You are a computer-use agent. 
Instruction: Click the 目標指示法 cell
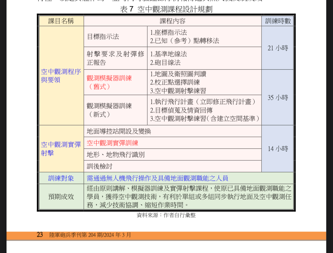tap(116, 37)
